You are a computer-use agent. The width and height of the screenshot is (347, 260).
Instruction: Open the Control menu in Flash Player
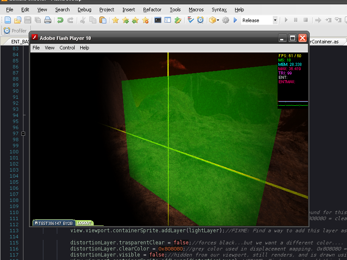(67, 48)
